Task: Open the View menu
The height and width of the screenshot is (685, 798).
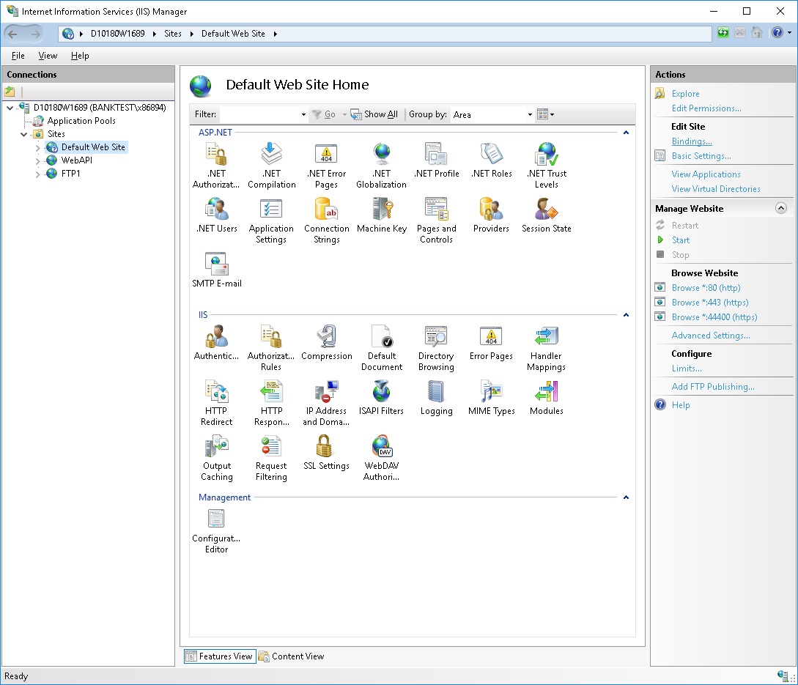Action: pyautogui.click(x=48, y=56)
